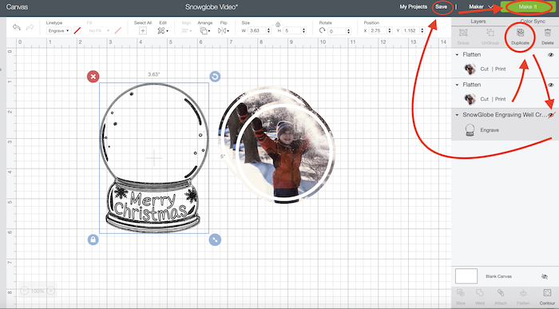
Task: Click the lock aspect handle on snowglobe
Action: [93, 240]
